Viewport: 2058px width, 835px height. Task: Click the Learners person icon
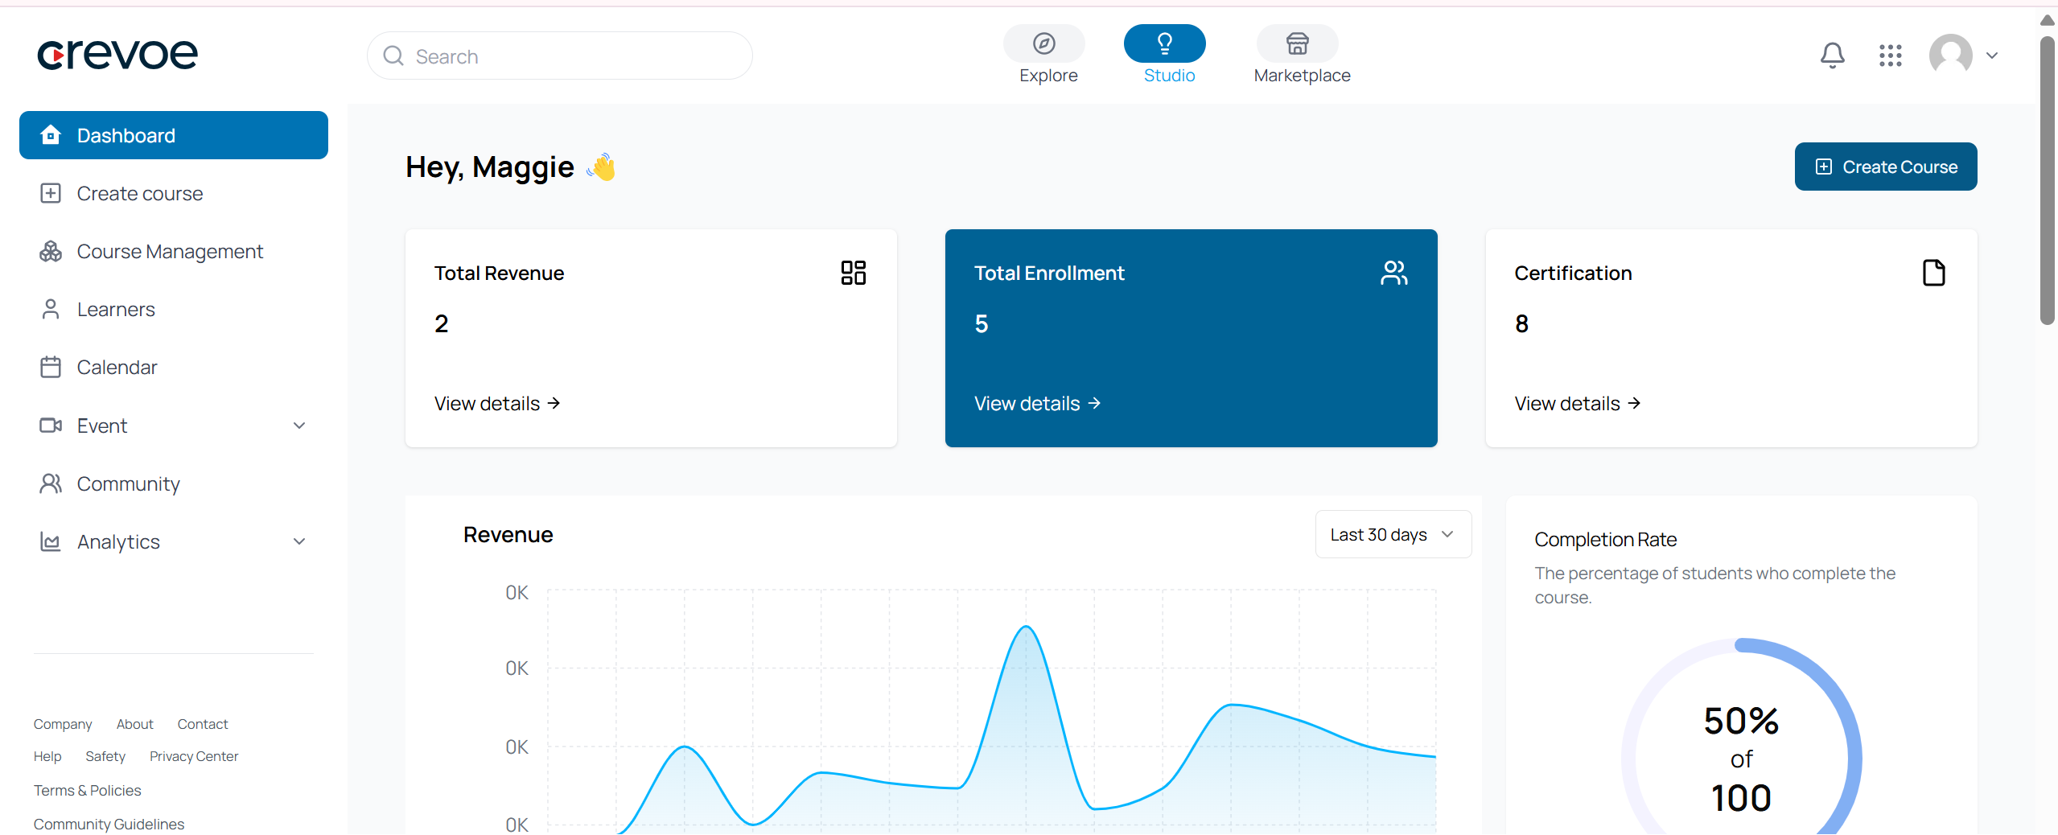pyautogui.click(x=51, y=309)
